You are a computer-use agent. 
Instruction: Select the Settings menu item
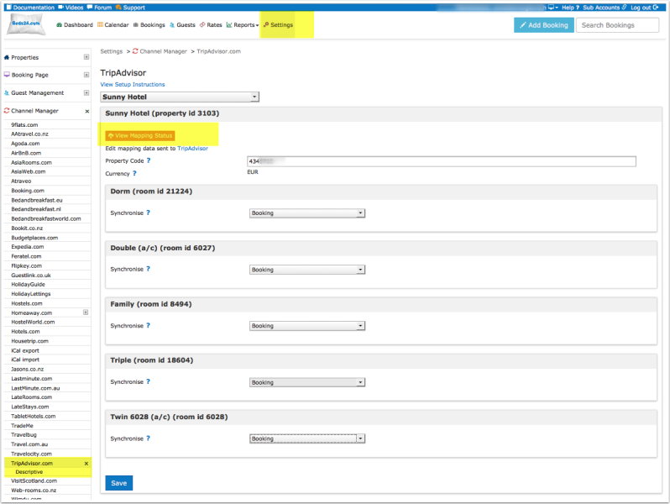click(278, 25)
